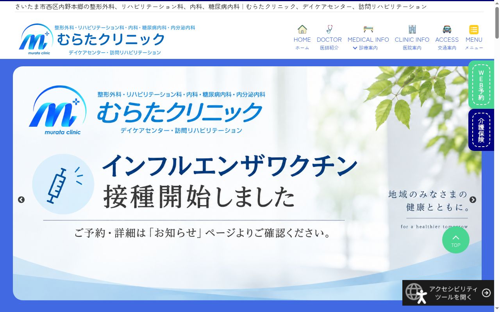The height and width of the screenshot is (312, 500).
Task: Show next slide with right arrow
Action: click(473, 200)
